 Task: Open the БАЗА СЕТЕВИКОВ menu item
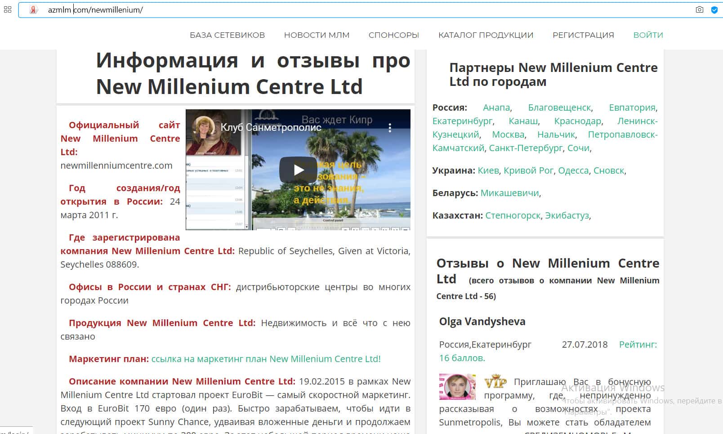coord(227,35)
